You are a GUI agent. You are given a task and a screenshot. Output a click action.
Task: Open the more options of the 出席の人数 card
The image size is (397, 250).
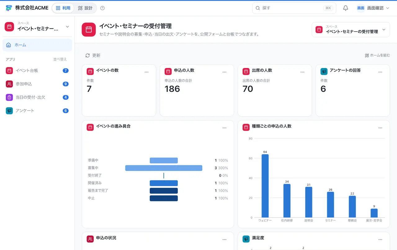302,72
